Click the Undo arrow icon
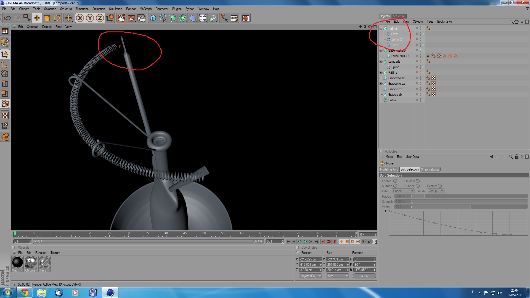 (7, 18)
